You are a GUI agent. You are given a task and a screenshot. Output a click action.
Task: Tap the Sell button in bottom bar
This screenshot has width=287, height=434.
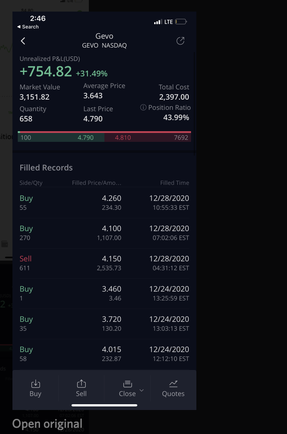(x=81, y=389)
